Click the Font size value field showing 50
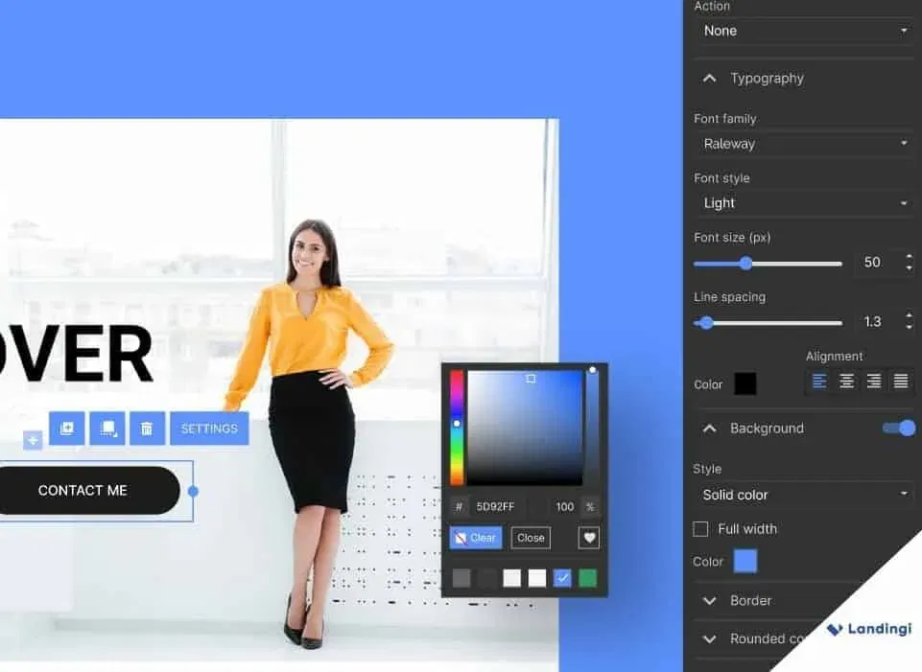Image resolution: width=922 pixels, height=672 pixels. (x=873, y=262)
